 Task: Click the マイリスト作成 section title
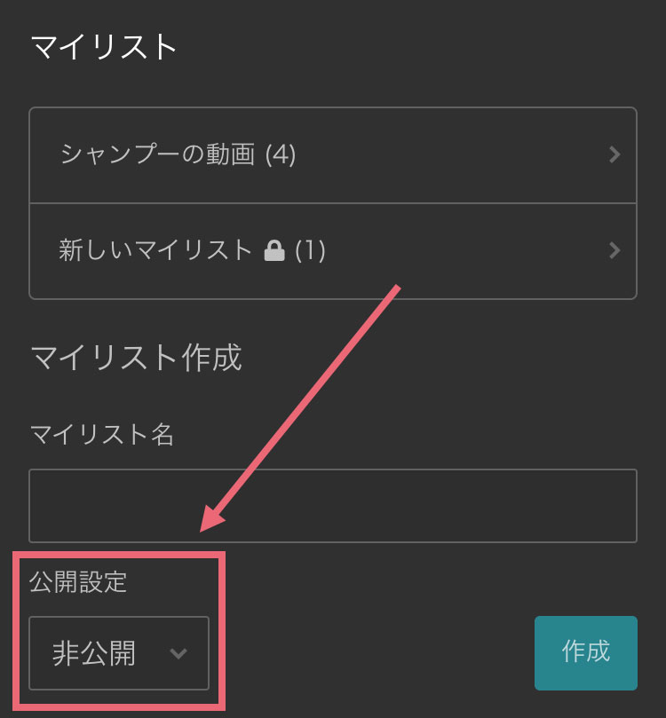pos(135,356)
